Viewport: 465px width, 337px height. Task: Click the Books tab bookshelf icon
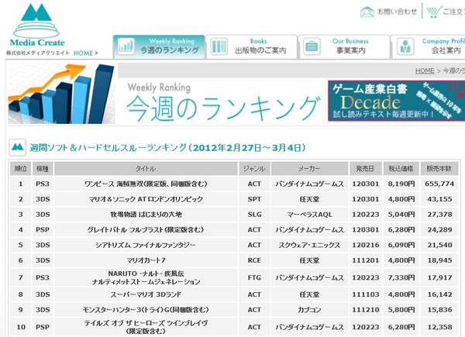click(x=219, y=46)
